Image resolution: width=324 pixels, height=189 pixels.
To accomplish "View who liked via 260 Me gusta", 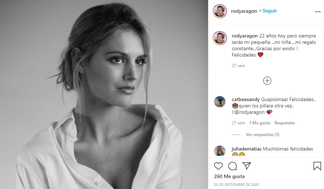I will [x=229, y=176].
